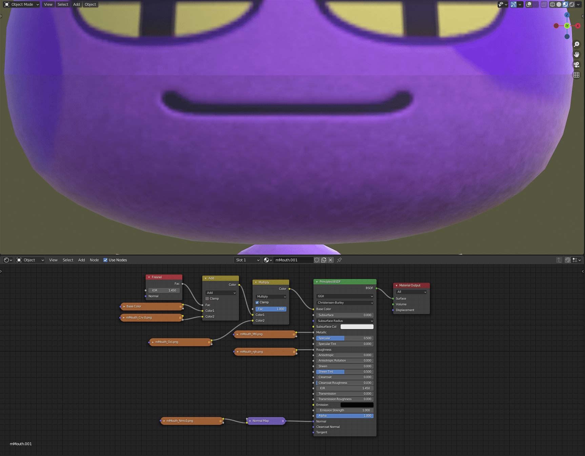Select solid viewport shading
Viewport: 585px width, 456px height.
pyautogui.click(x=559, y=4)
